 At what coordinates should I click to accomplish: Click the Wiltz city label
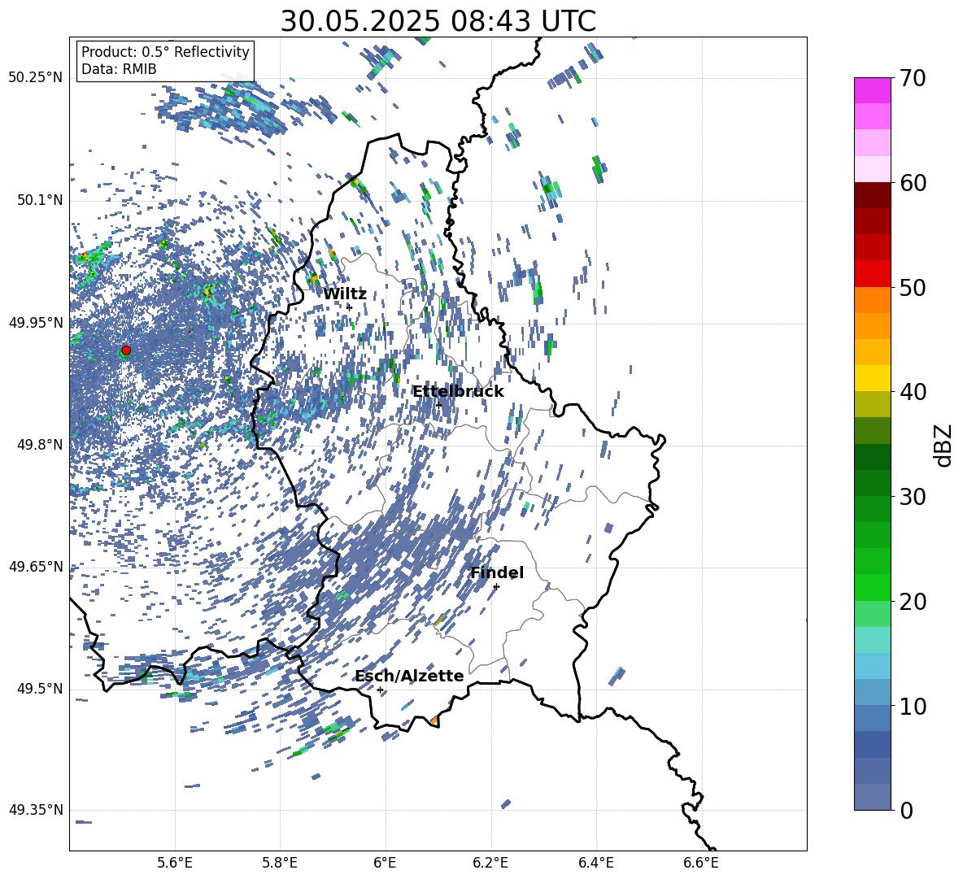tap(345, 294)
